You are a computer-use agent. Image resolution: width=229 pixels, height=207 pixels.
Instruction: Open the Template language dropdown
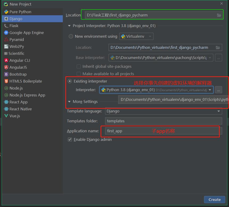point(163,111)
